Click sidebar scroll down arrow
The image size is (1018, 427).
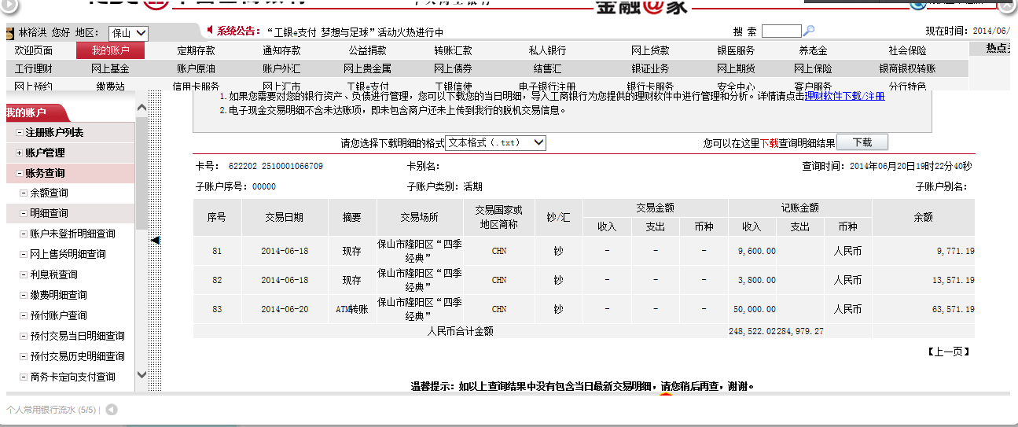141,375
